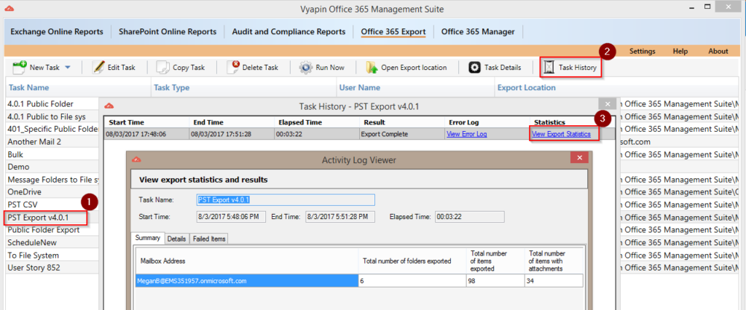Click the Delete Task icon
The height and width of the screenshot is (310, 746).
coord(233,68)
